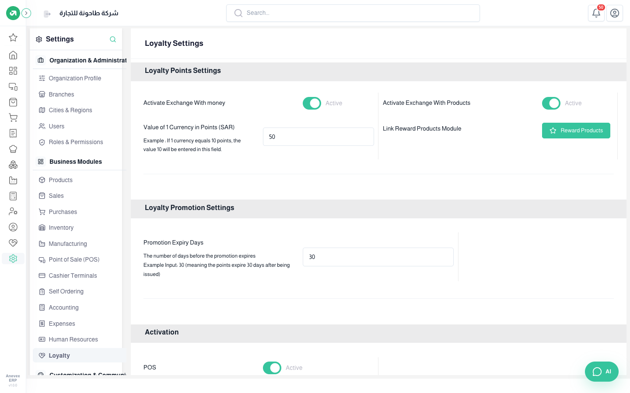Open calculator icon in left rail
This screenshot has width=630, height=393.
click(13, 196)
